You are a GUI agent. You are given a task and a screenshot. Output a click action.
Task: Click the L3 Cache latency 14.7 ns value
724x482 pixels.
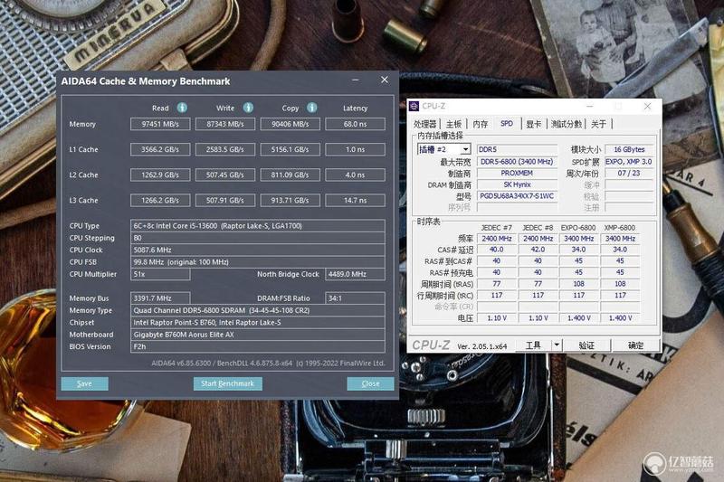tap(355, 200)
